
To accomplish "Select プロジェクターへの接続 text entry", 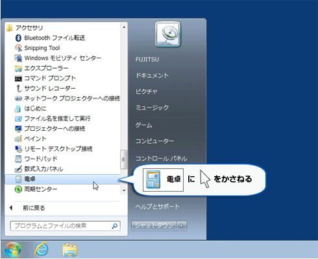I will (x=55, y=129).
